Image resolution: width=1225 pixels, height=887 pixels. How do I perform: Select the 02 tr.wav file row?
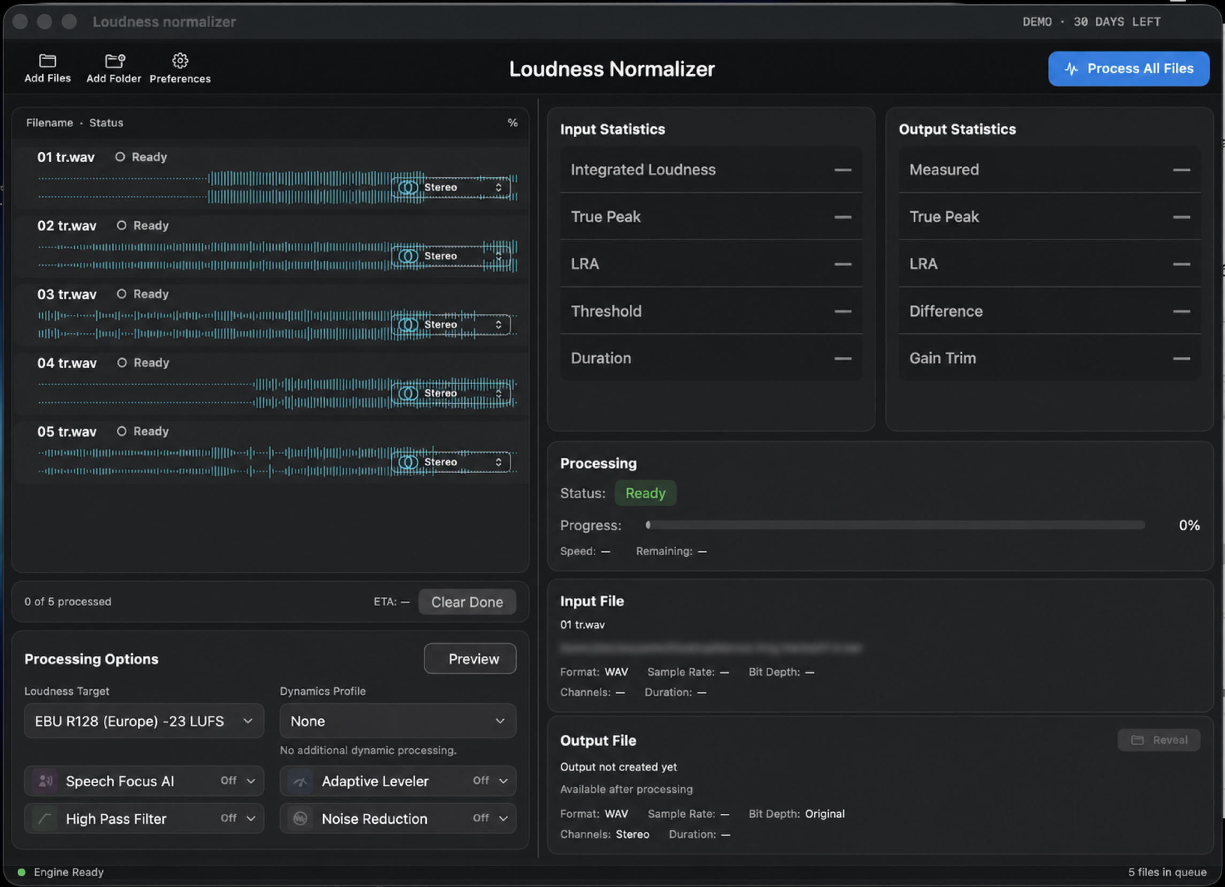270,246
